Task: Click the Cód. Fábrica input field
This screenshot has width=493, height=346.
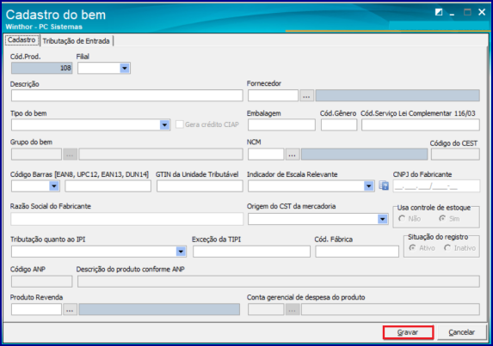Action: (357, 252)
